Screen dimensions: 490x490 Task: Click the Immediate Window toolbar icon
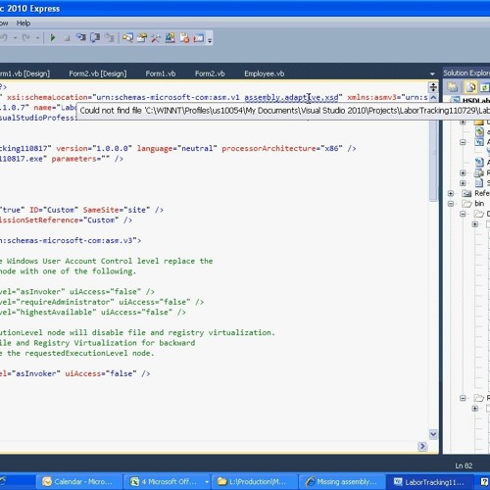pyautogui.click(x=198, y=38)
